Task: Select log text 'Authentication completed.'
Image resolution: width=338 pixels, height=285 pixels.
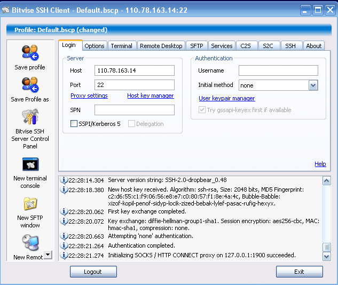Action: (142, 246)
